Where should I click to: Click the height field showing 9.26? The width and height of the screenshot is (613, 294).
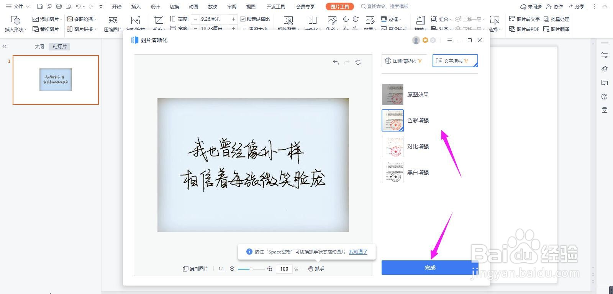pos(214,19)
